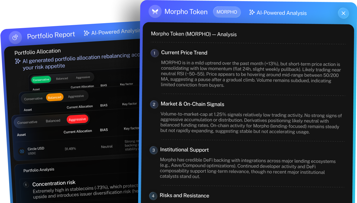The width and height of the screenshot is (357, 203).
Task: Click the Current Price Trend heading
Action: (x=184, y=53)
